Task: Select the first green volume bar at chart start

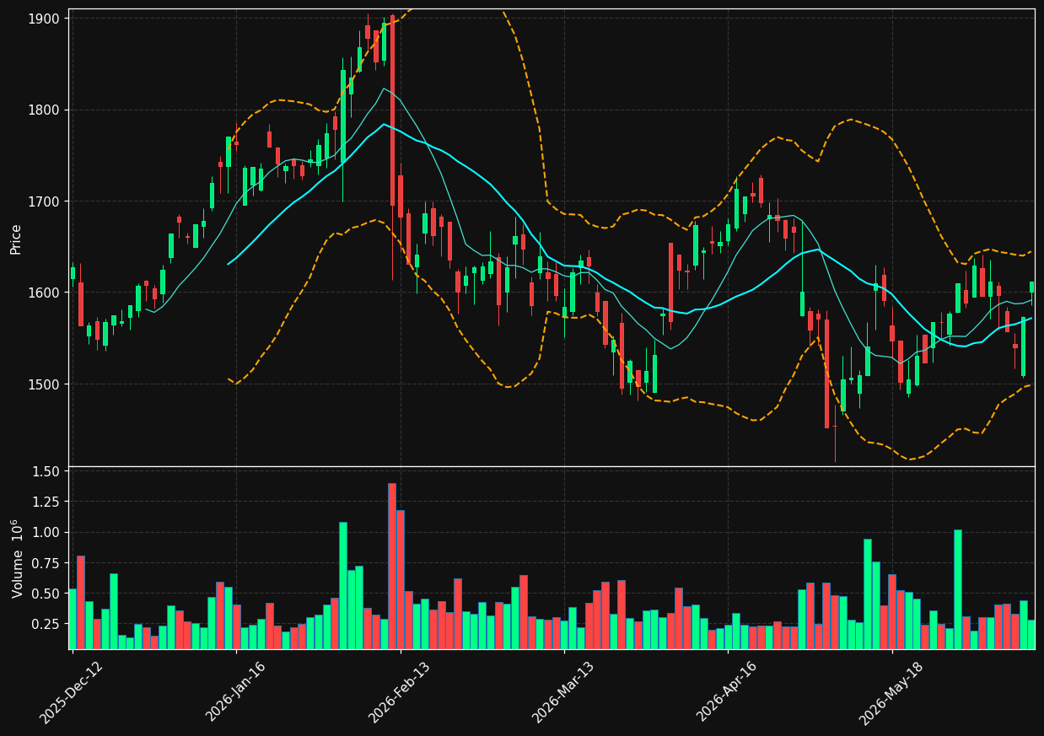Action: pos(73,619)
